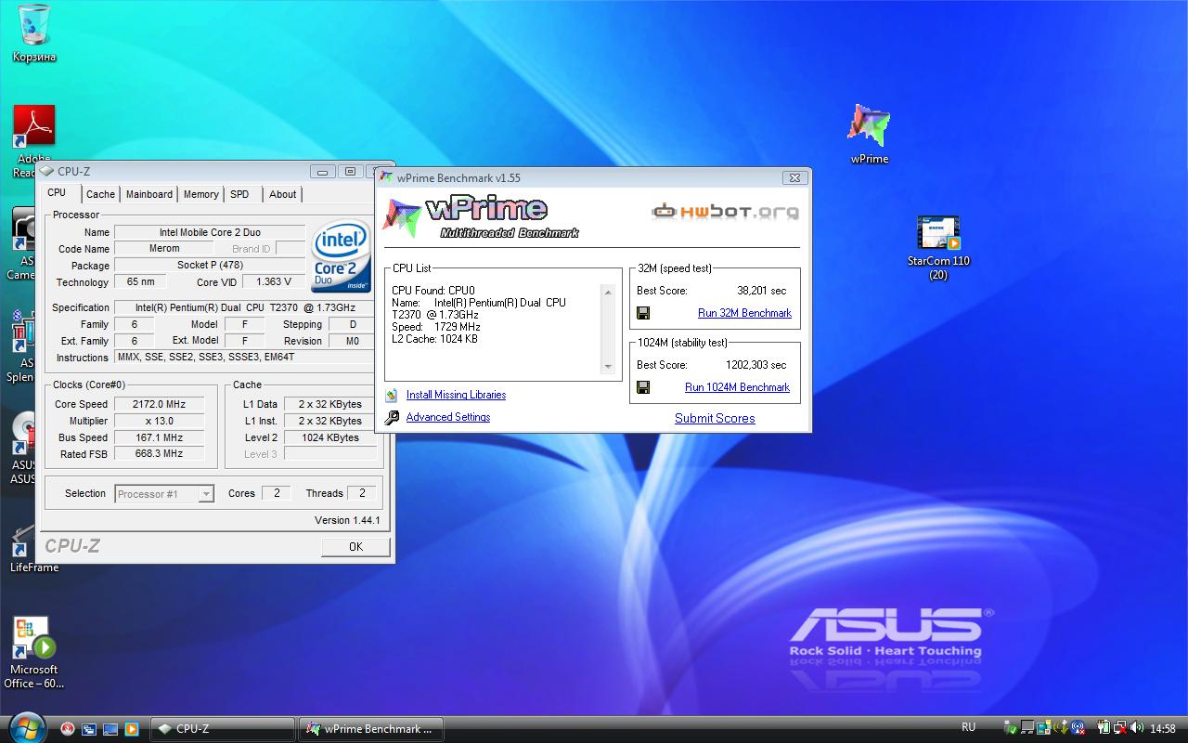
Task: Click the Windows Sidebar tray icon
Action: (x=1044, y=728)
